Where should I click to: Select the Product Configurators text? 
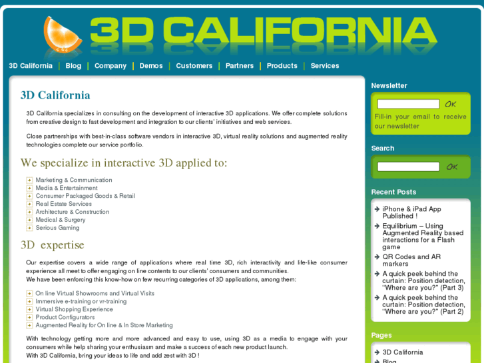pos(65,317)
